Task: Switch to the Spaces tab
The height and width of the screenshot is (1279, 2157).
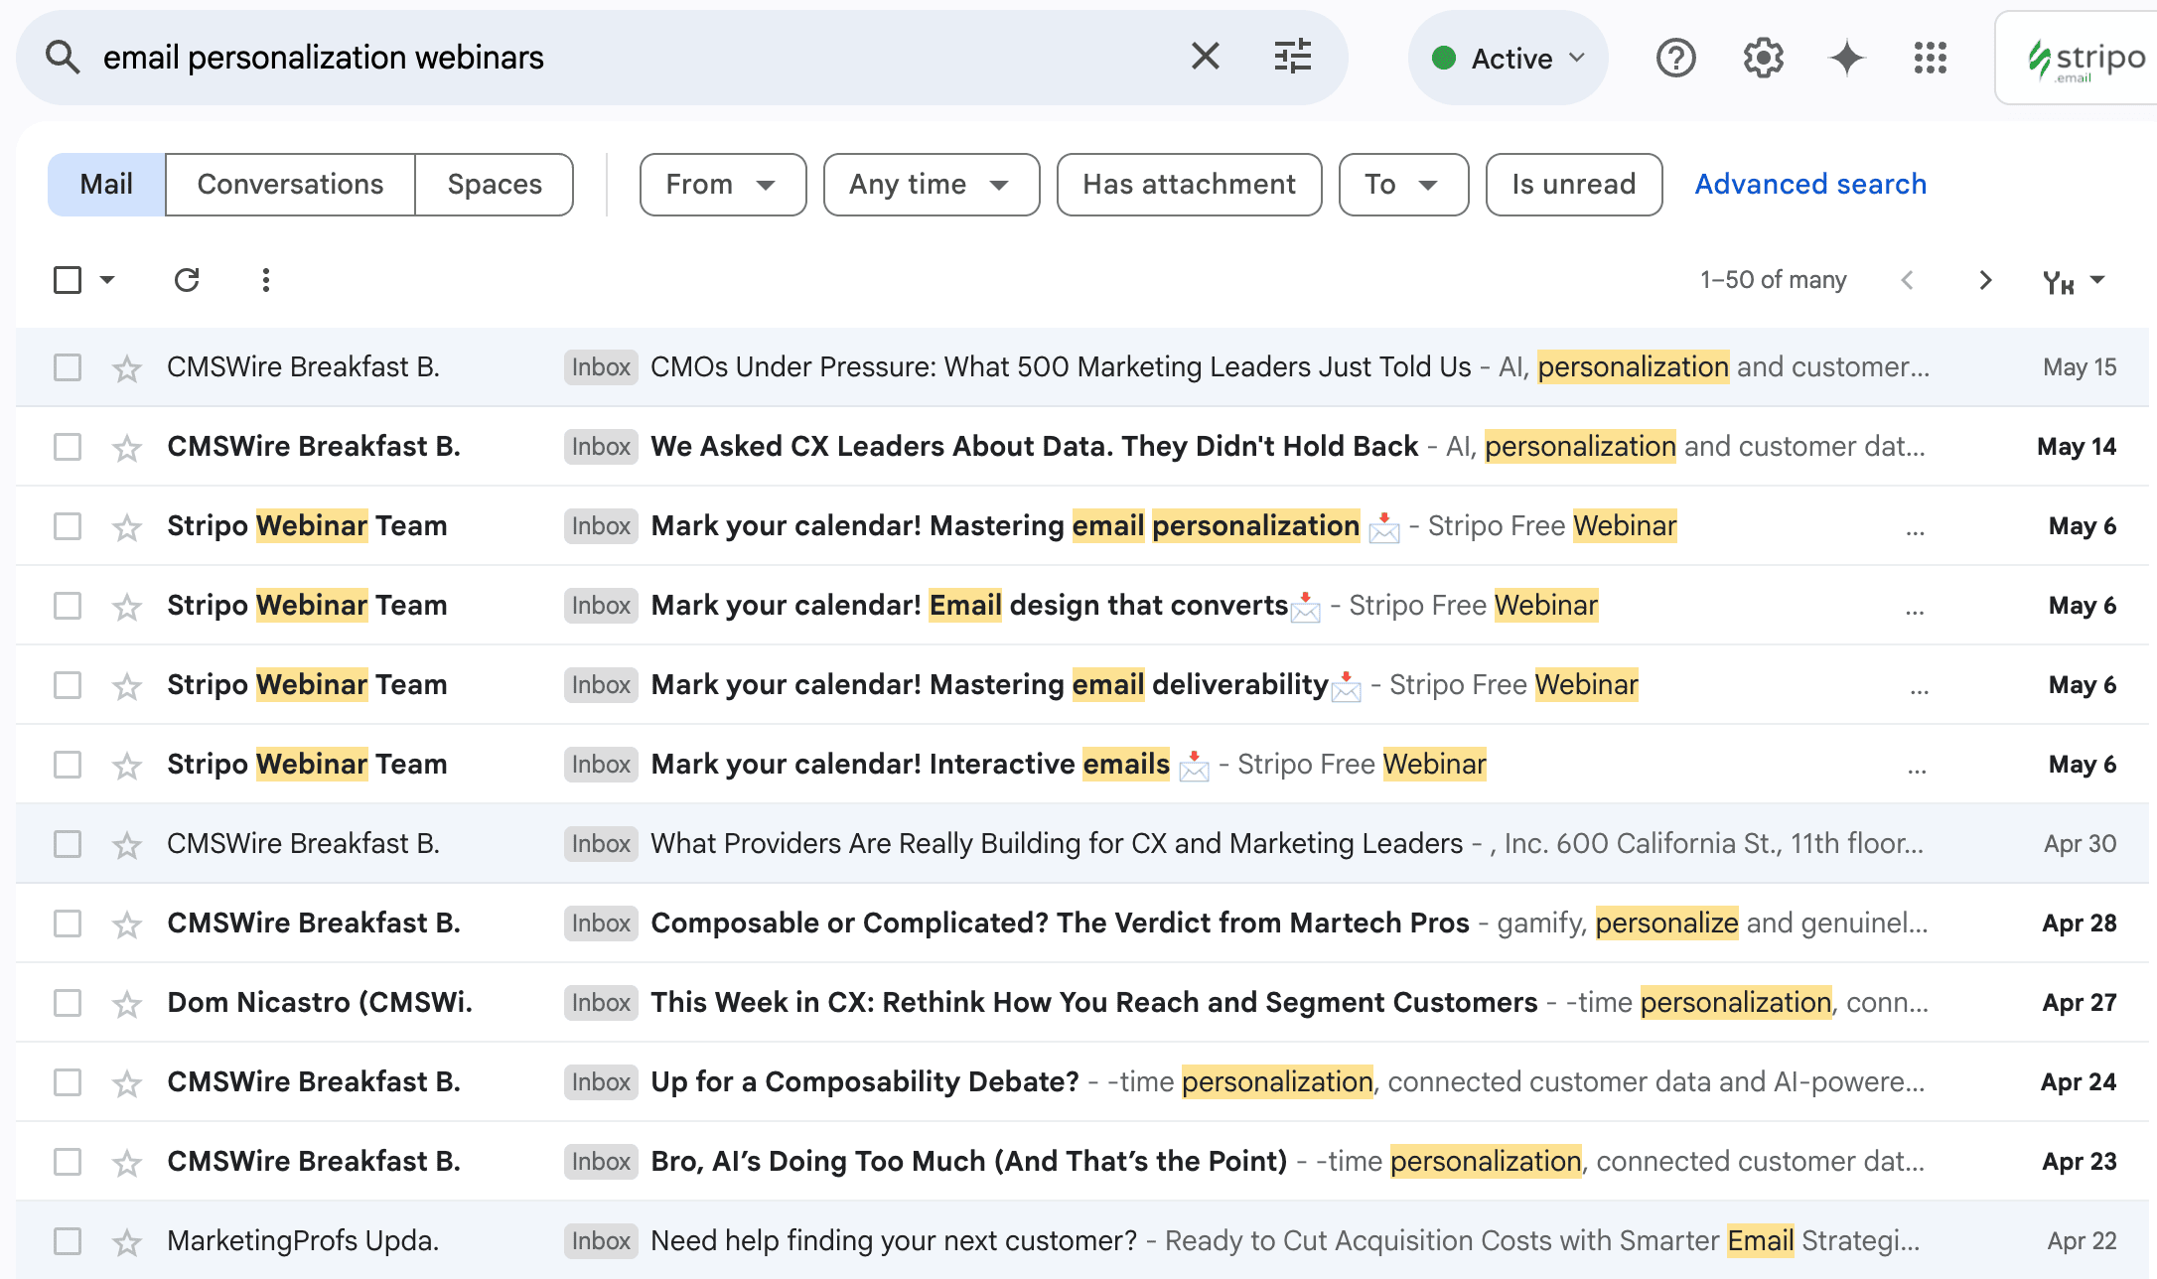Action: (x=494, y=184)
